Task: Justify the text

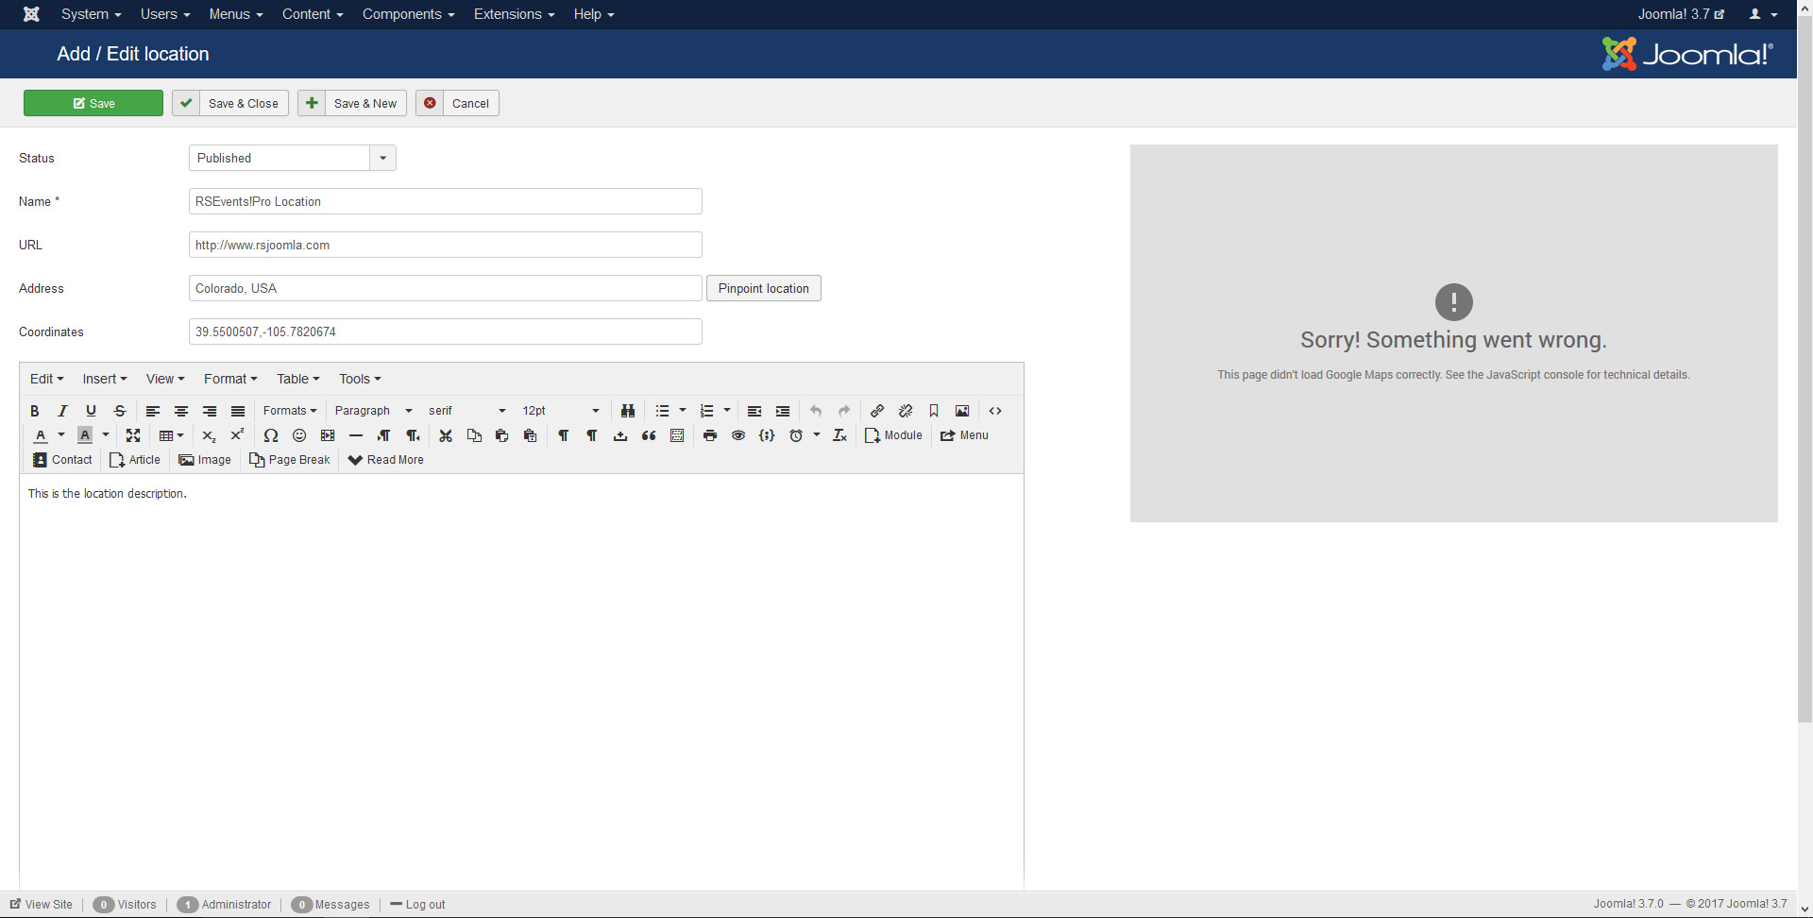Action: click(x=238, y=411)
